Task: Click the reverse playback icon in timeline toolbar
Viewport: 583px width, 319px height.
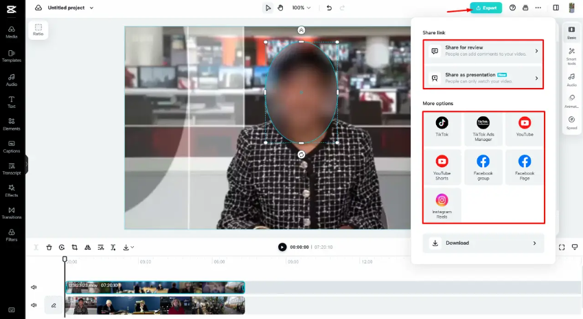Action: point(62,247)
